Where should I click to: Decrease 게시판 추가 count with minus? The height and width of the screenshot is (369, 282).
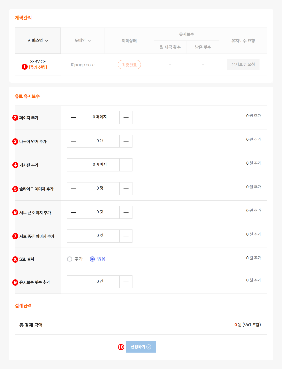74,165
